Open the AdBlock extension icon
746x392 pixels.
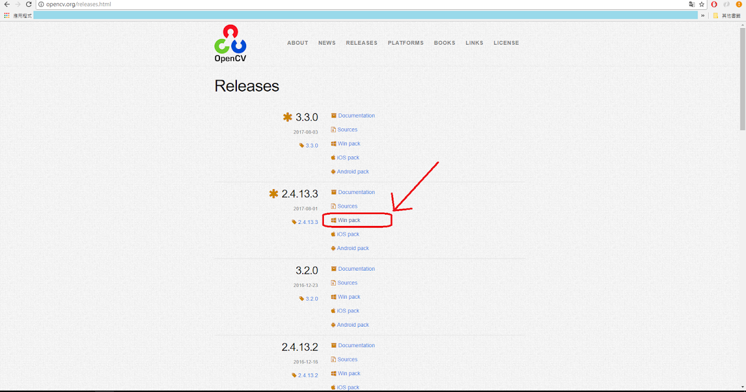pyautogui.click(x=714, y=4)
